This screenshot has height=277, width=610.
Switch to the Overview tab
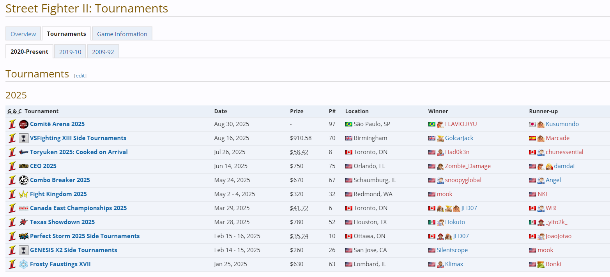tap(23, 34)
